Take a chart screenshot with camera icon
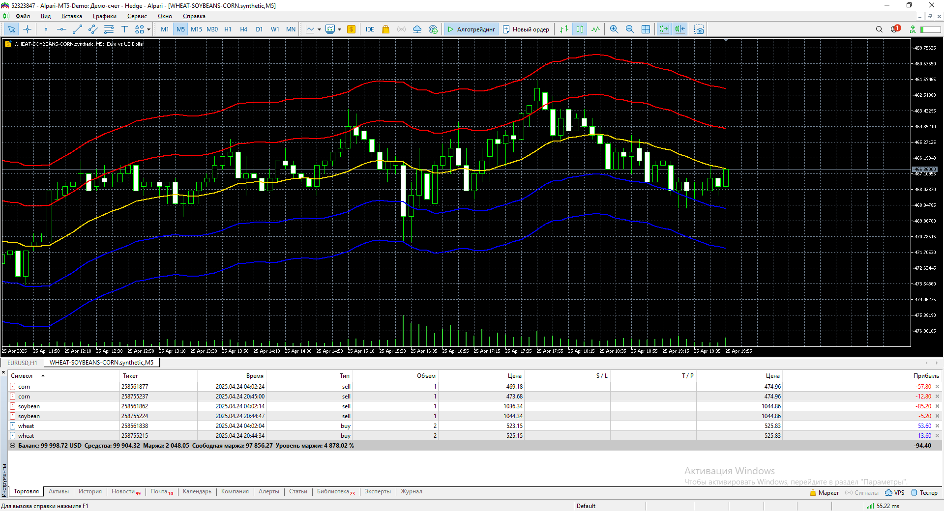Screen dimensions: 944x511 coord(699,29)
